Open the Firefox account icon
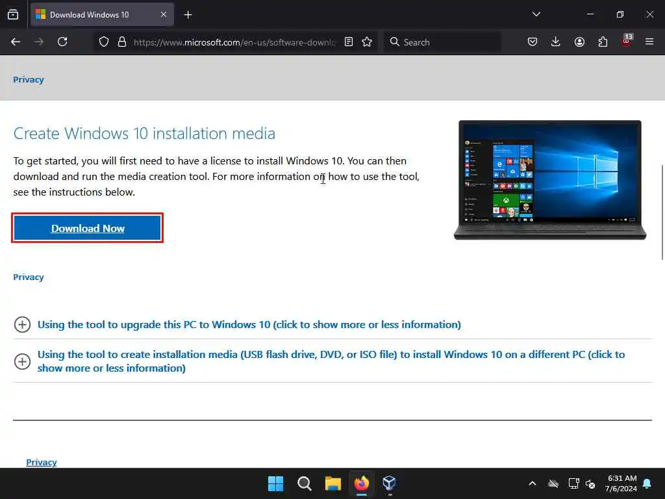The image size is (665, 499). (579, 42)
